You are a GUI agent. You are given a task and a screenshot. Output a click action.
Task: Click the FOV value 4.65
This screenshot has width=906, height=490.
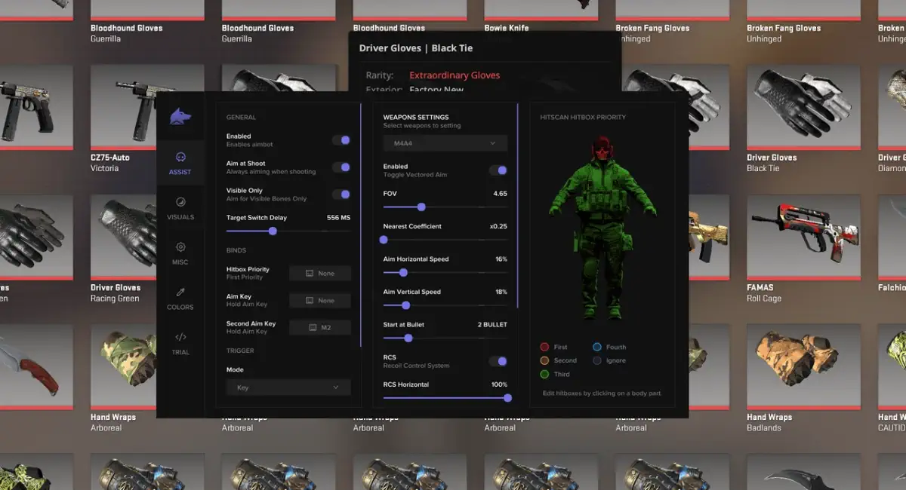tap(500, 194)
